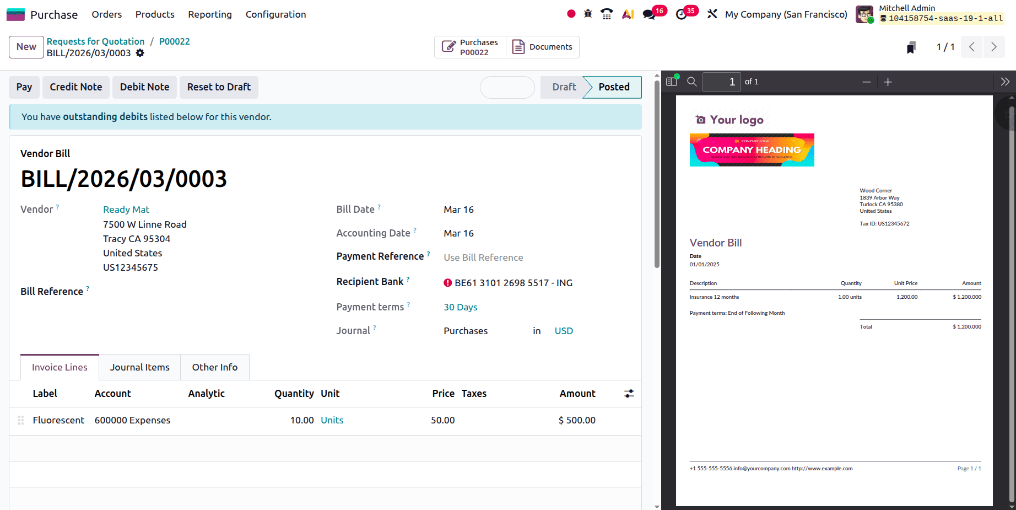
Task: Open the developer tools wrench icon
Action: point(712,14)
